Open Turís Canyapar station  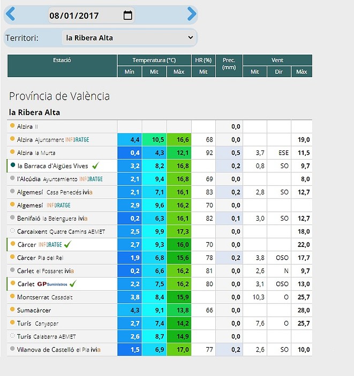(37, 324)
